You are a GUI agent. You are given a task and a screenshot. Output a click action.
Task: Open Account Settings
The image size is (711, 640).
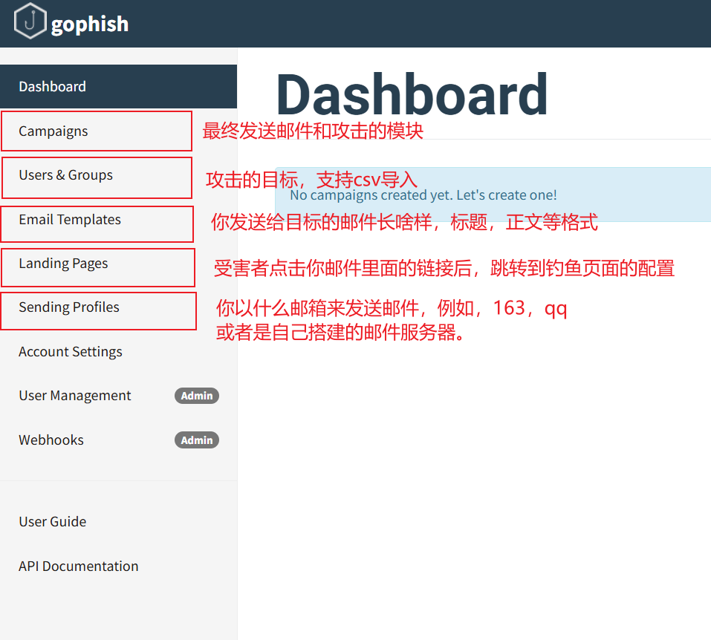point(71,352)
